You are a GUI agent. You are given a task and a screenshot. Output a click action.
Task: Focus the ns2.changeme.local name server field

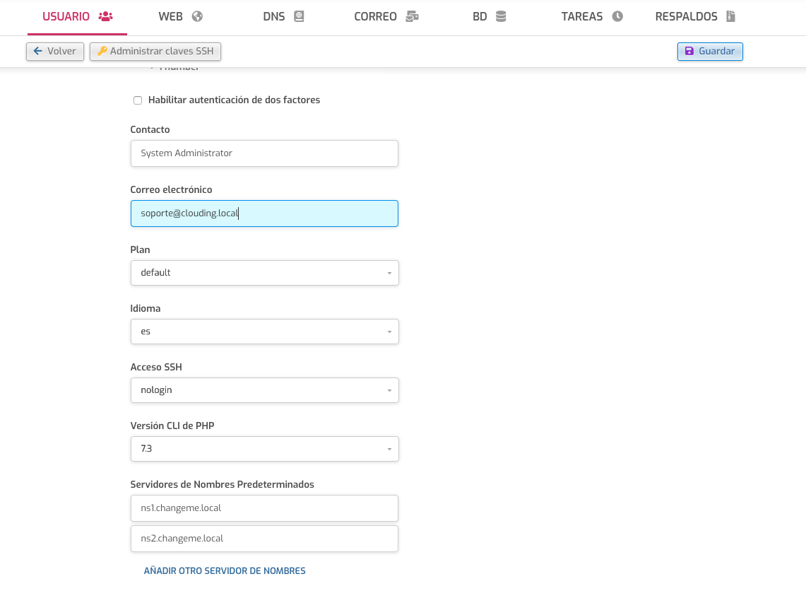coord(264,539)
